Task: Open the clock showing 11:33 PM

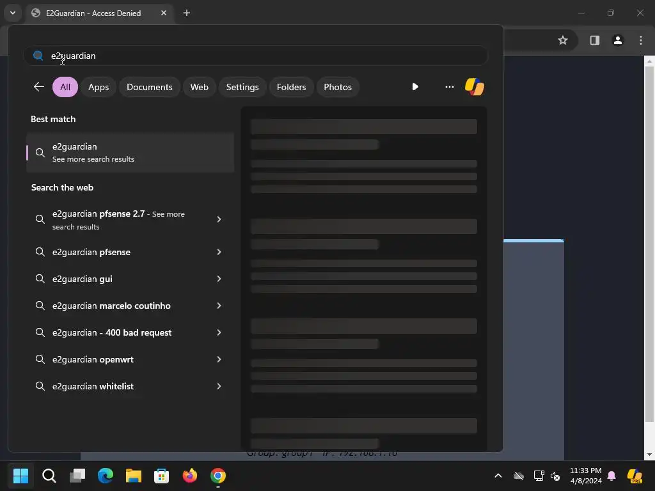Action: coord(586,476)
